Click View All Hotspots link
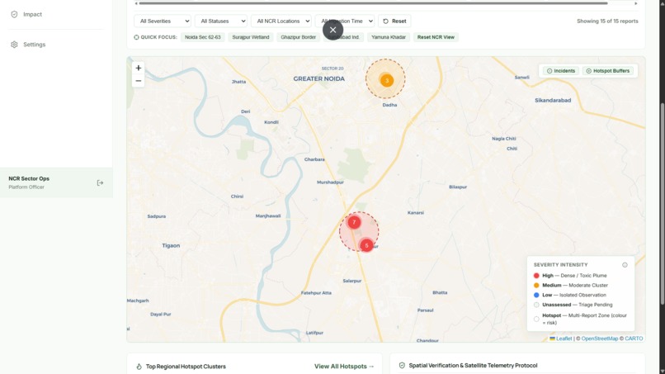 (x=344, y=367)
